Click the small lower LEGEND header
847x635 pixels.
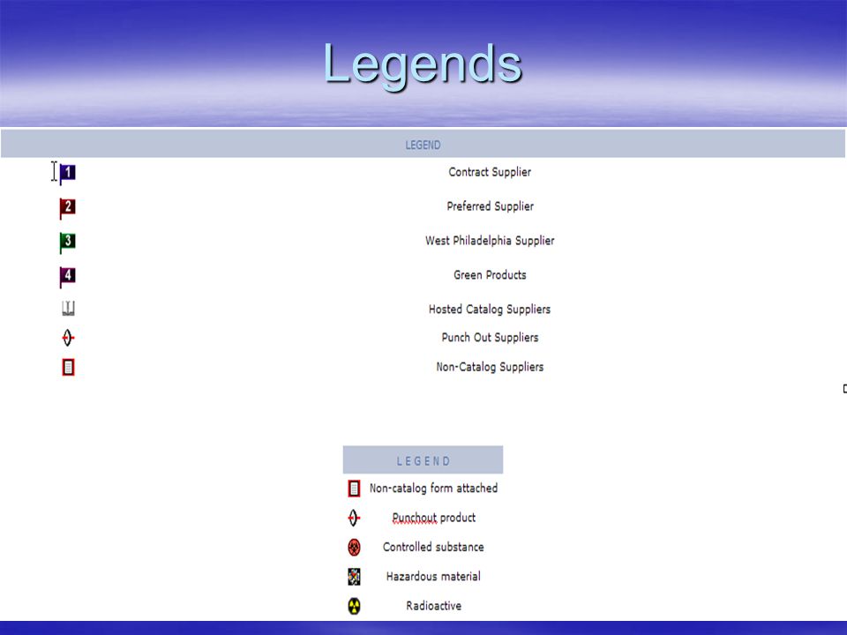pos(423,460)
